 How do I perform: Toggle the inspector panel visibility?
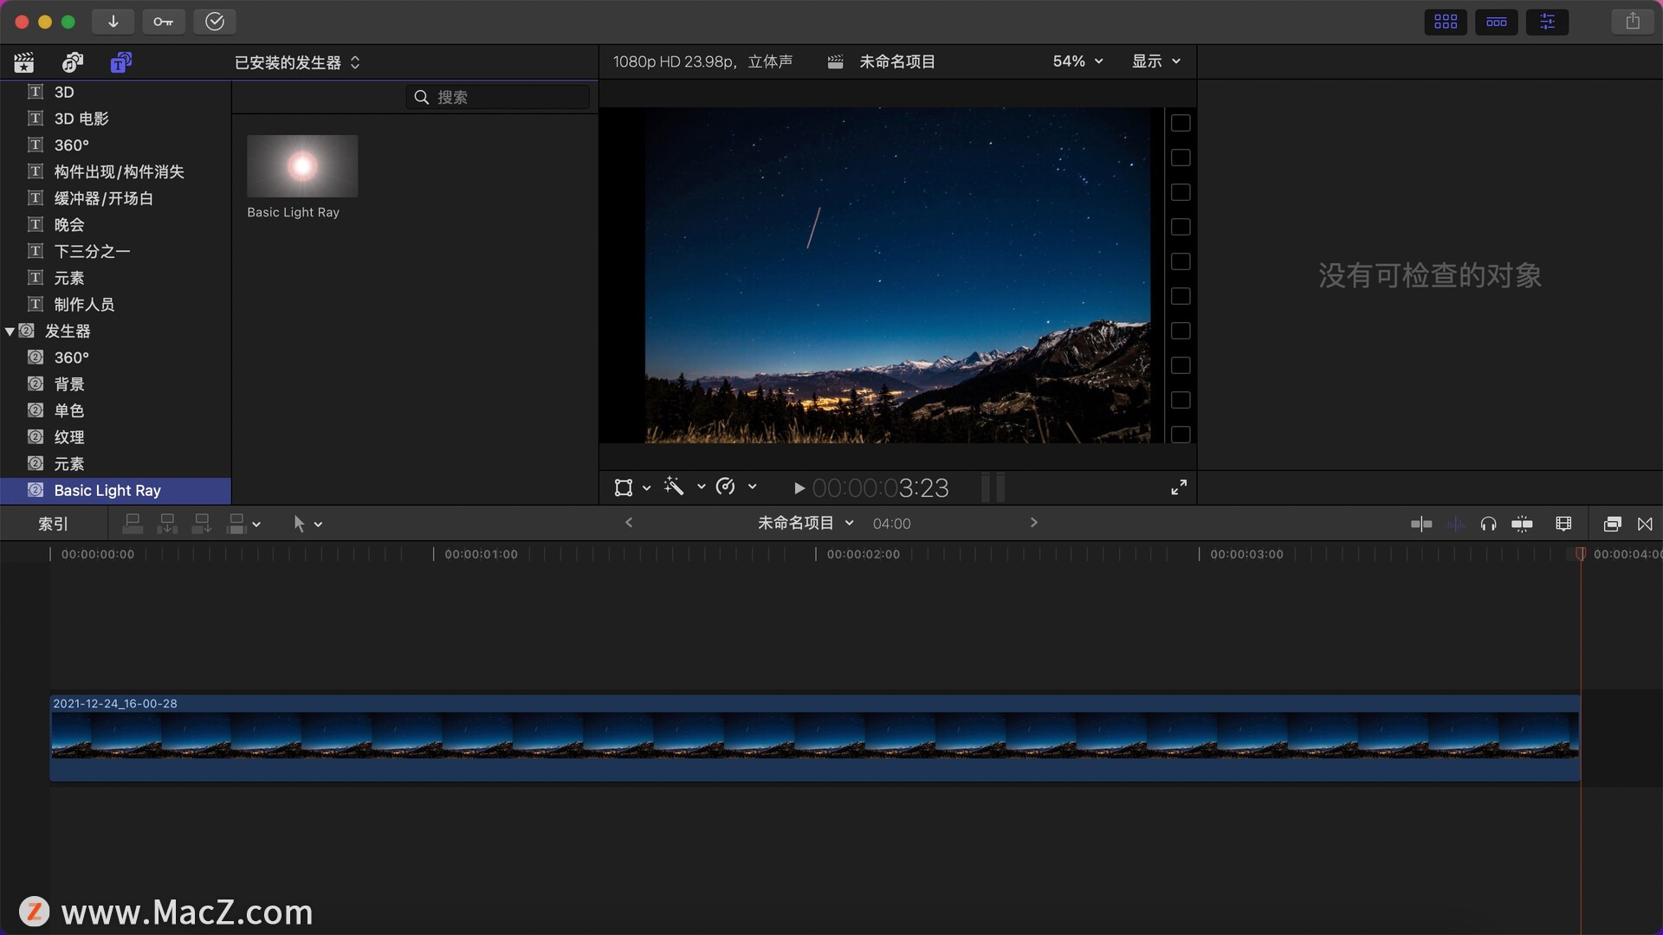[x=1547, y=22]
